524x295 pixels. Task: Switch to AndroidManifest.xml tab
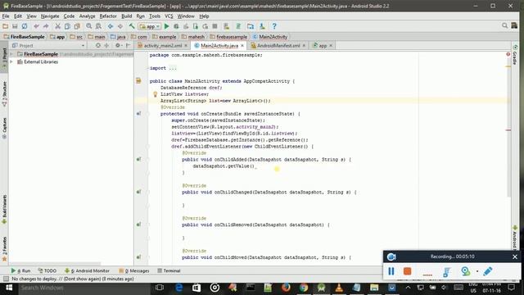pos(278,46)
